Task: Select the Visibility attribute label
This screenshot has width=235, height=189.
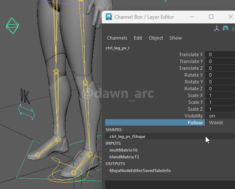Action: pyautogui.click(x=193, y=116)
